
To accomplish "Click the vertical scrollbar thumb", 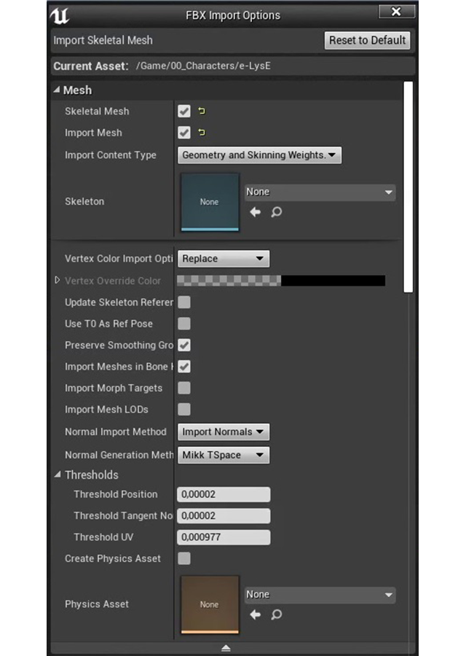I will (x=408, y=187).
